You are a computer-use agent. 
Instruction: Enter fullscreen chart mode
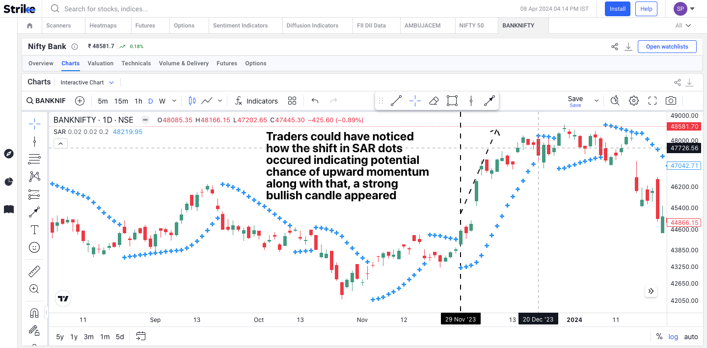tap(653, 101)
